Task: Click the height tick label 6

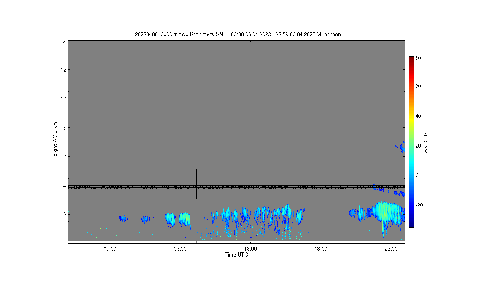Action: 65,156
